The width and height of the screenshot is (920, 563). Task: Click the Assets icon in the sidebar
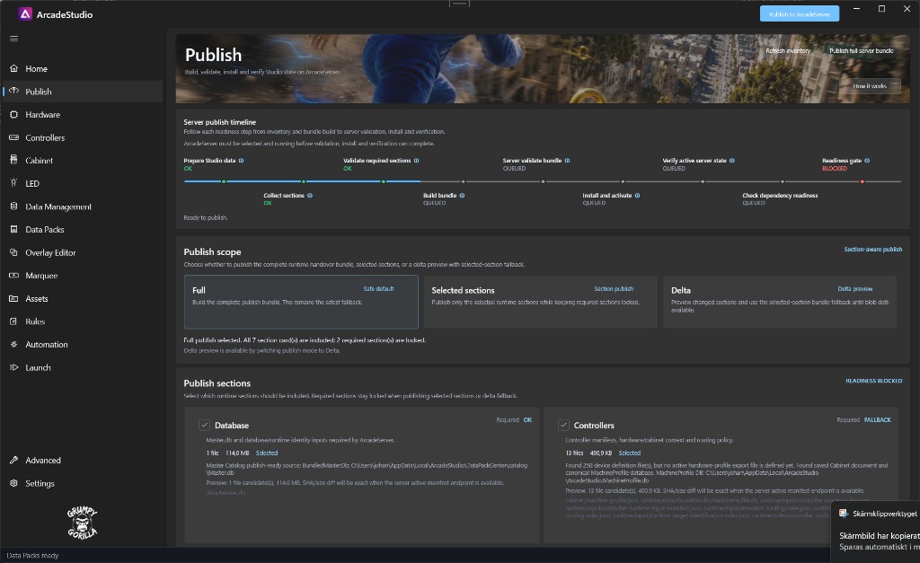click(x=14, y=298)
